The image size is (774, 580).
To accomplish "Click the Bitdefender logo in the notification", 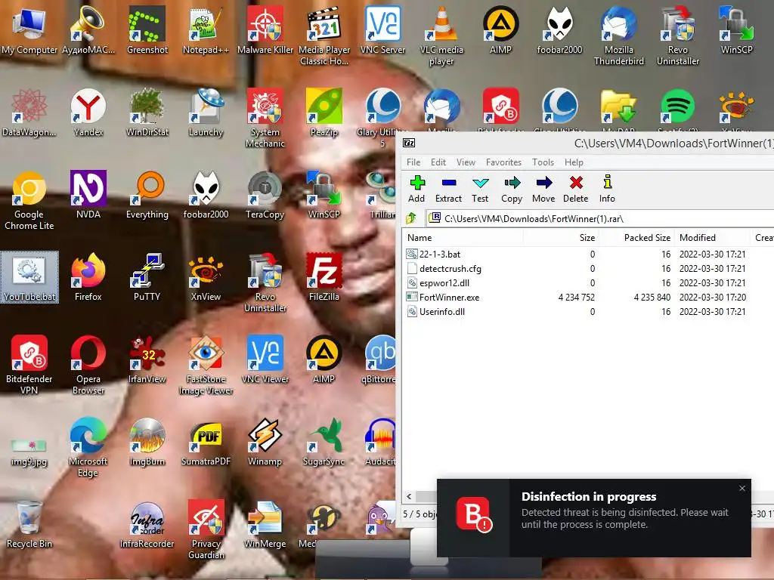I will pyautogui.click(x=474, y=514).
